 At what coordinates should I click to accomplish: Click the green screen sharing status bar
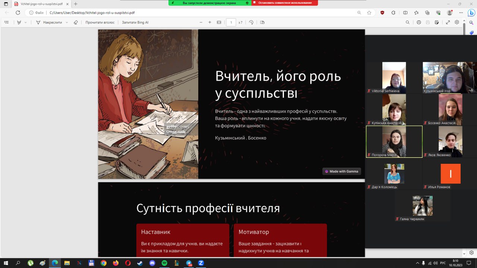(210, 3)
